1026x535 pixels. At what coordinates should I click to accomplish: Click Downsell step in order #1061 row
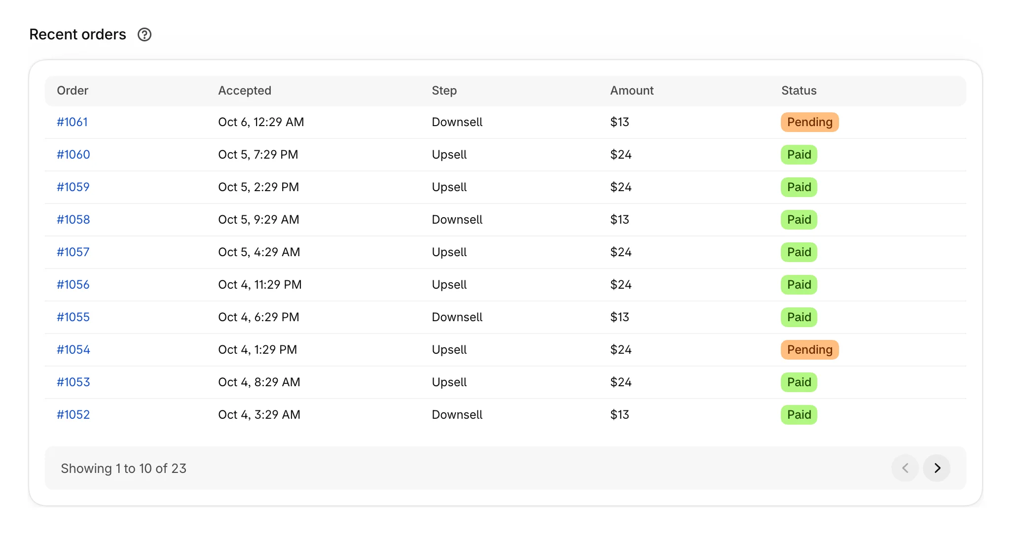pyautogui.click(x=457, y=122)
